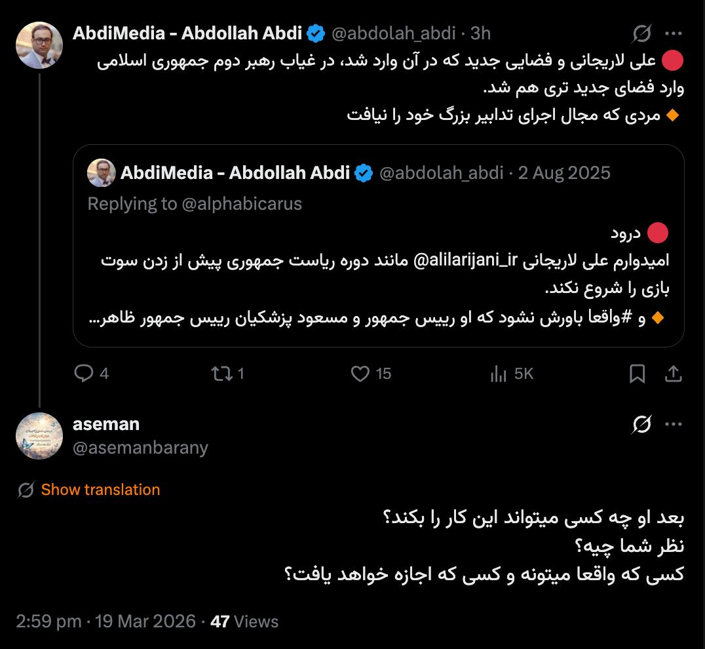Click the 2:59 pm 19 Mar 2026 timestamp

[x=105, y=621]
